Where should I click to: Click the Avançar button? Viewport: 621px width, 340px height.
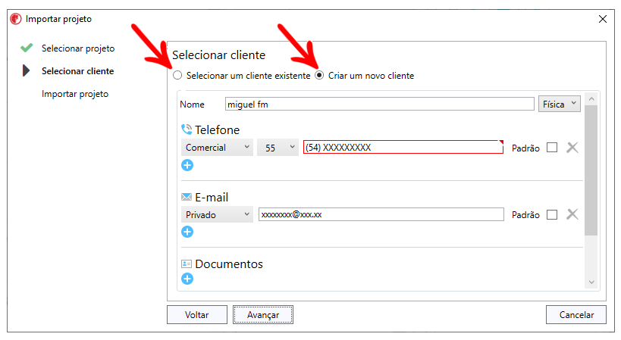[x=263, y=315]
